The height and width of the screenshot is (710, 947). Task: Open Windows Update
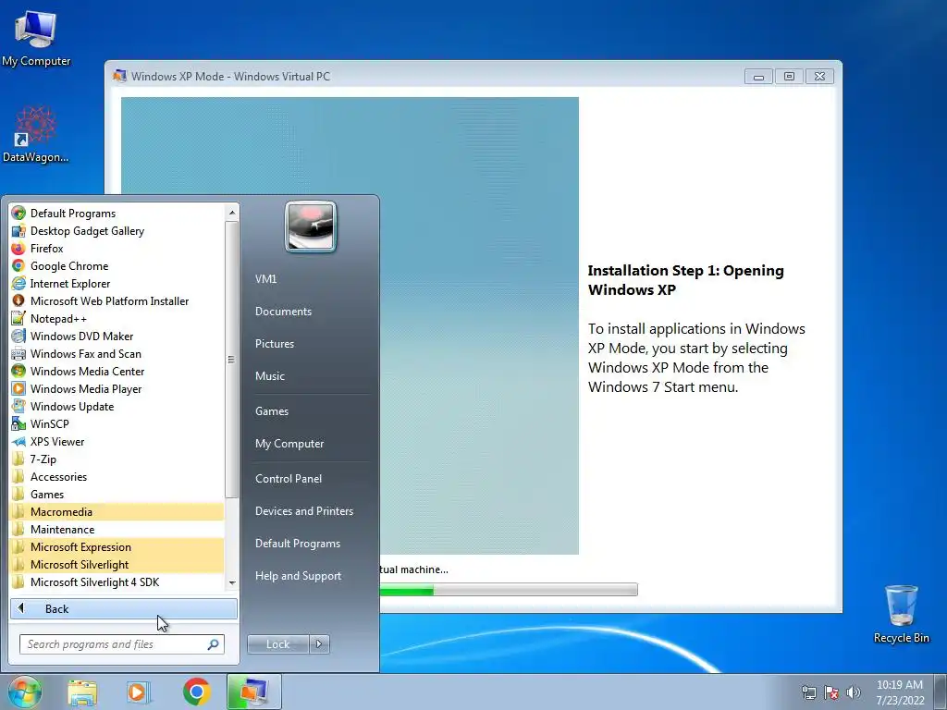117,406
